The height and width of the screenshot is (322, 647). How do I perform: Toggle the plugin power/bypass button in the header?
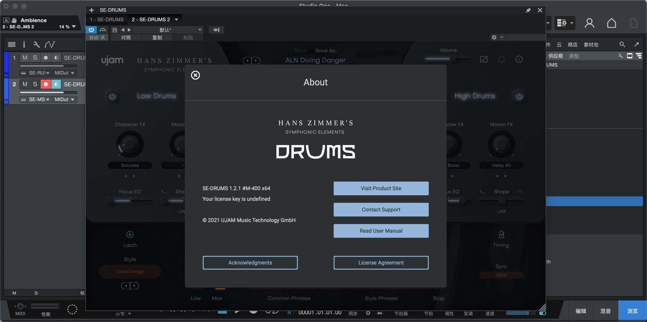(91, 30)
